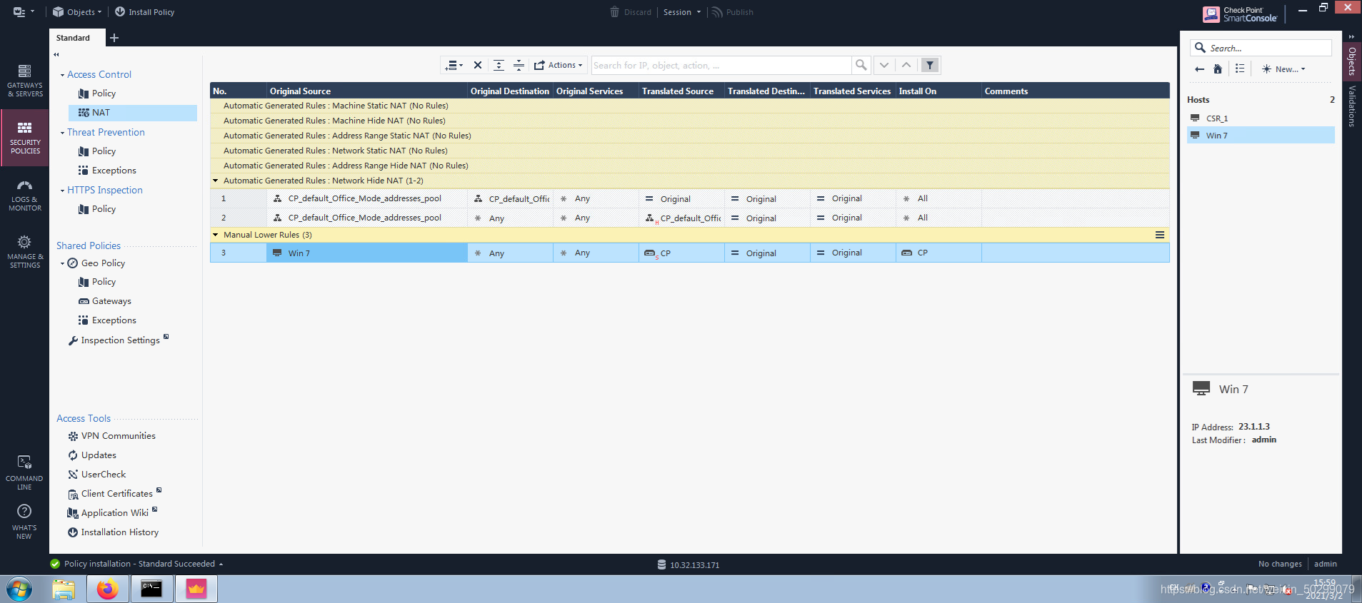Click the Windows Start button
The image size is (1362, 603).
[19, 589]
